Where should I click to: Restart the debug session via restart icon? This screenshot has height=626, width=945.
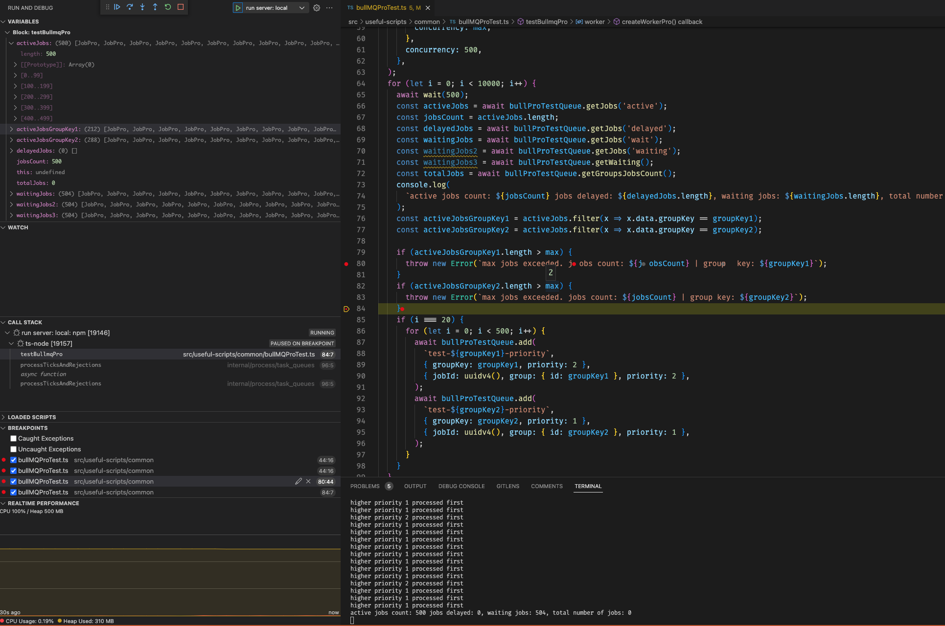(167, 7)
